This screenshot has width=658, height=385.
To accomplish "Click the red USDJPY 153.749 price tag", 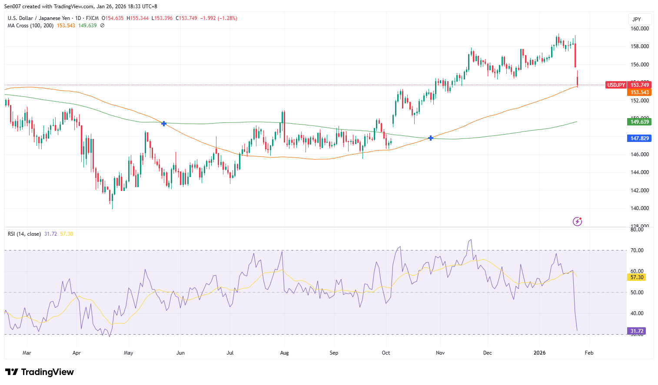I will pos(628,85).
